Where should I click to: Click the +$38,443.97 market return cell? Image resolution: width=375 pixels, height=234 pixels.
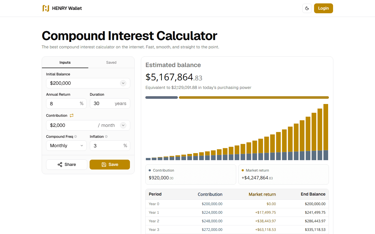[x=265, y=221]
